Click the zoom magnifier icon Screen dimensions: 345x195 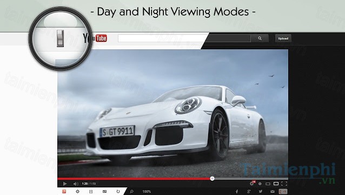click(x=131, y=191)
